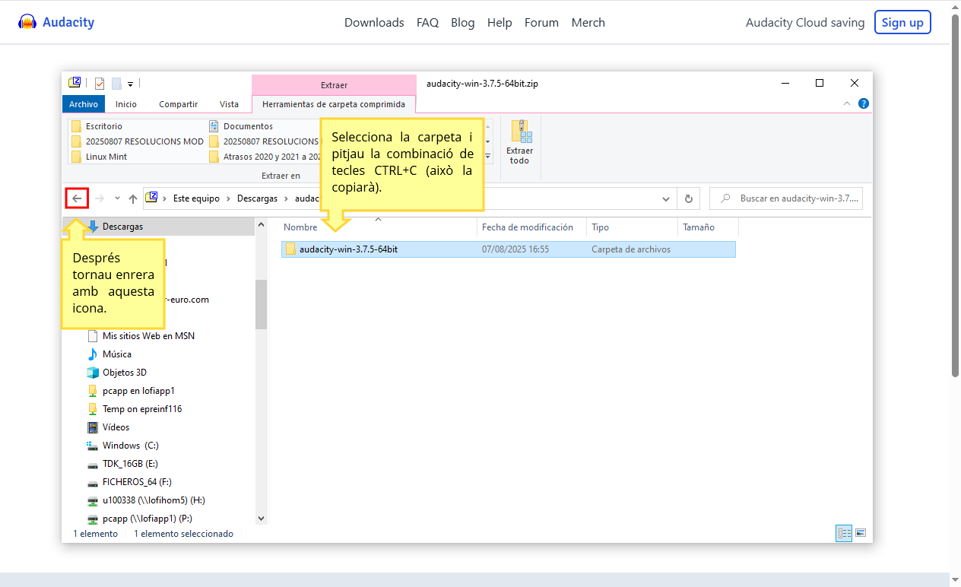Click the navigation pane scroll down arrow
This screenshot has width=961, height=587.
pyautogui.click(x=262, y=519)
